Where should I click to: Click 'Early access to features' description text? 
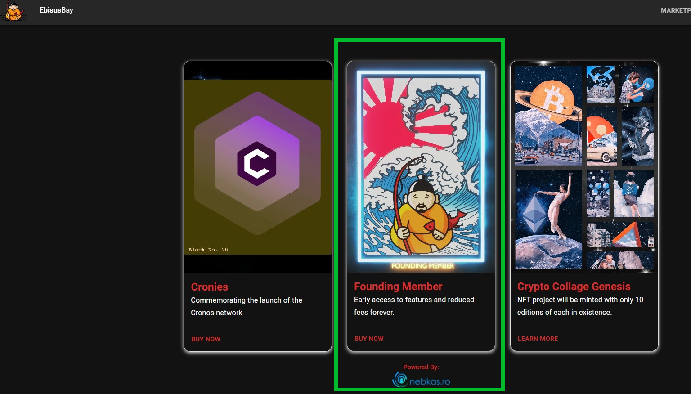click(414, 306)
